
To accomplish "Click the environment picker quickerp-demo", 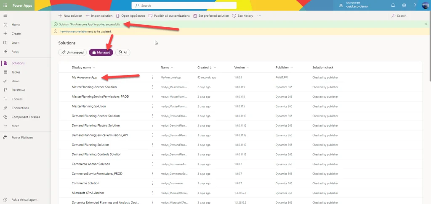I will coord(354,5).
